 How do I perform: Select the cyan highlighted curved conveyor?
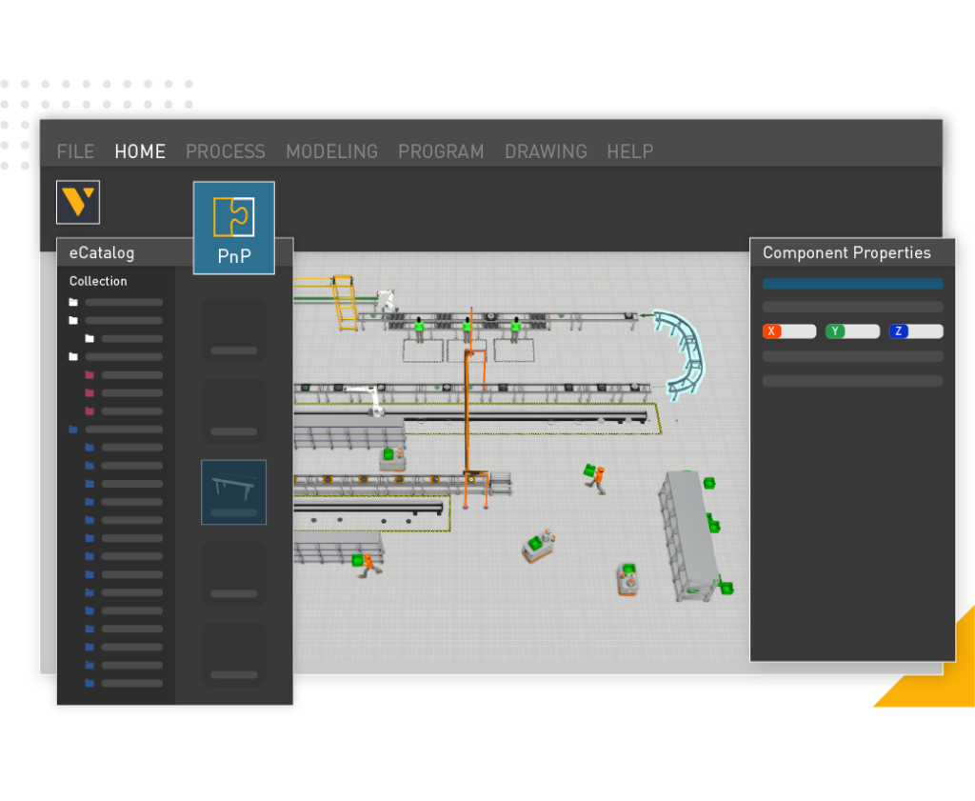tap(684, 352)
